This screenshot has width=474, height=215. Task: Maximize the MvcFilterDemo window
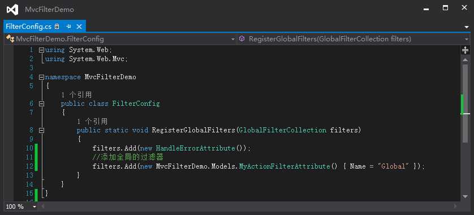click(x=445, y=8)
